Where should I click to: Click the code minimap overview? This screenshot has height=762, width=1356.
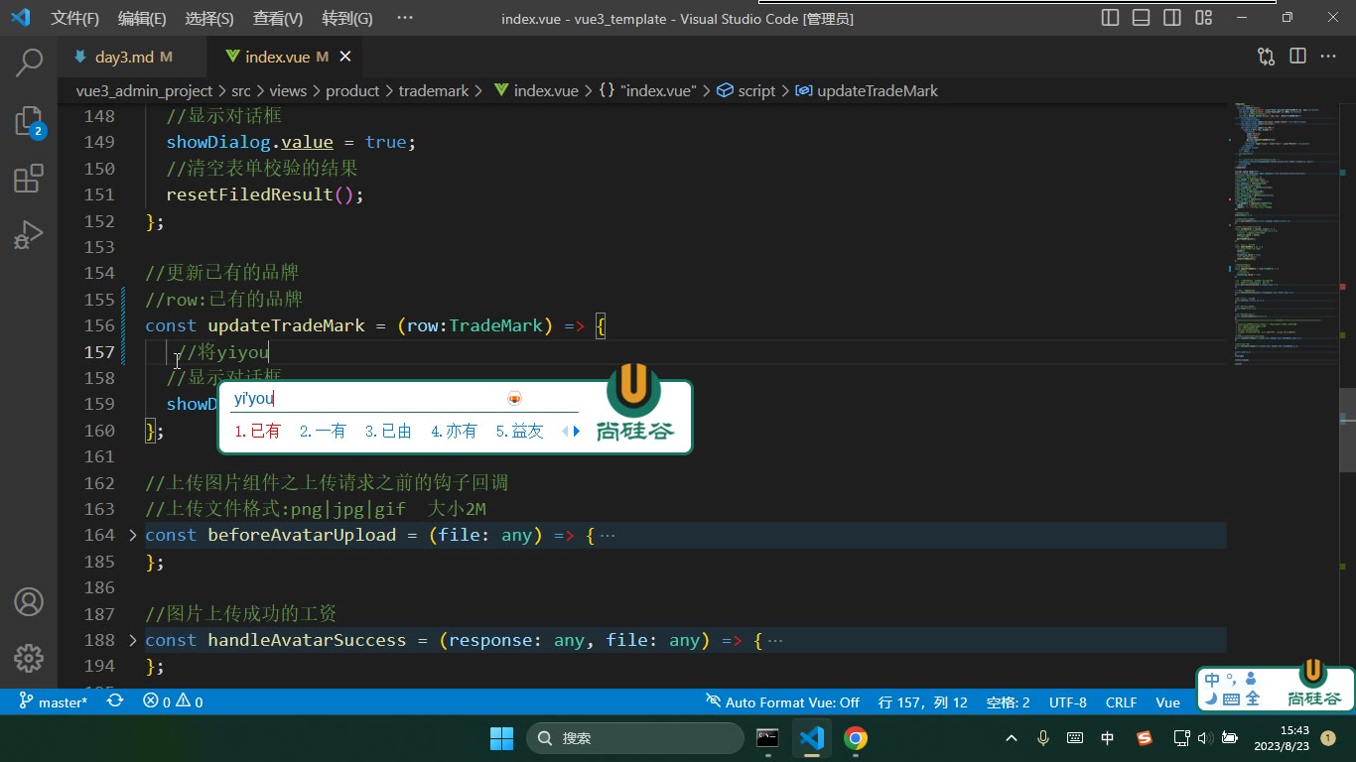1282,233
